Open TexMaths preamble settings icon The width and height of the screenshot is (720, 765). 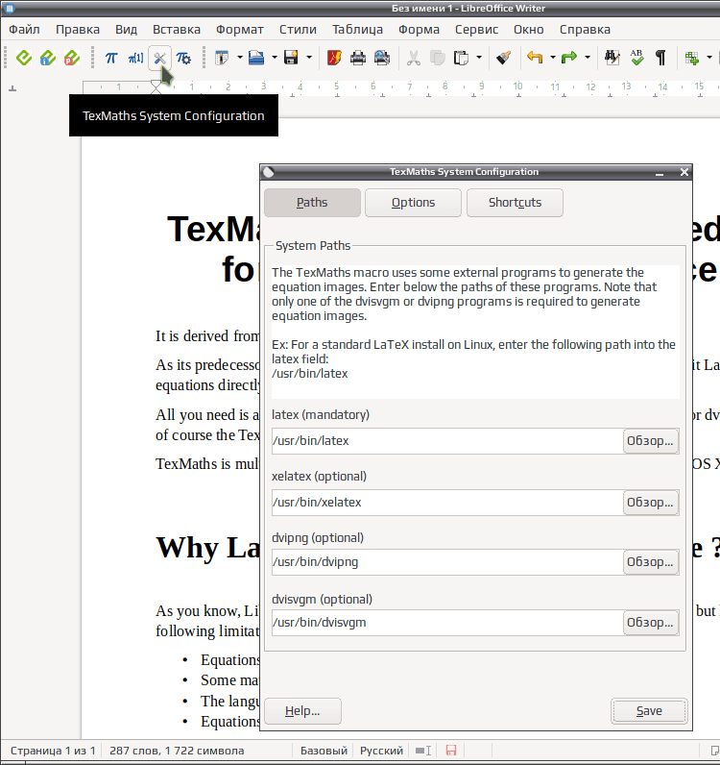pyautogui.click(x=183, y=58)
